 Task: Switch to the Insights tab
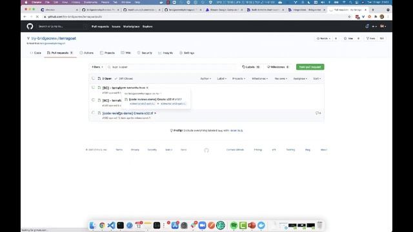click(x=166, y=53)
